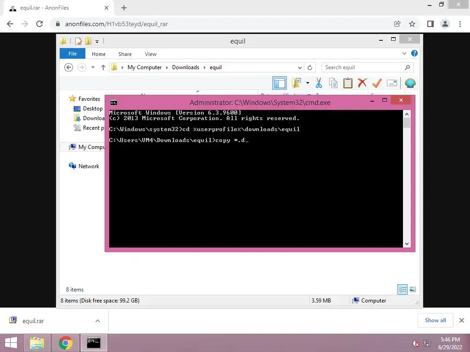
Task: Click the Explorer refresh button
Action: [310, 68]
